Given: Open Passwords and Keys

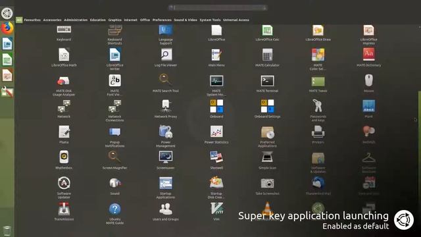Looking at the screenshot, I should coord(318,110).
